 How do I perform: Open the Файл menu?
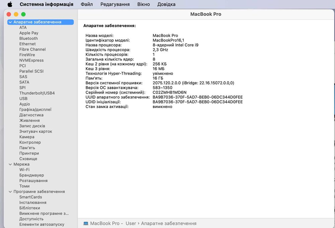tap(87, 4)
